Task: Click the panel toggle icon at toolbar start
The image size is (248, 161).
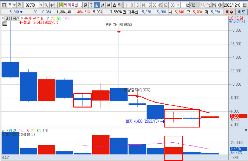Action: 4,5
